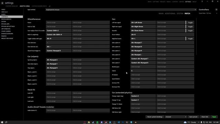Click the Look left primary binding field
220x124 pixels.
[x=59, y=93]
